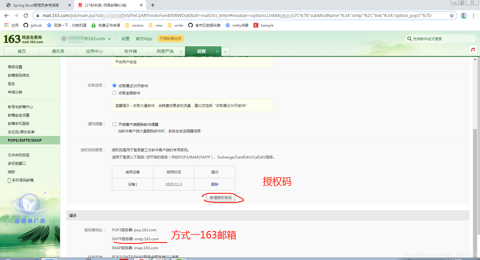Open 签名 in sidebar
Viewport: 480px width, 260px height.
pyautogui.click(x=11, y=84)
